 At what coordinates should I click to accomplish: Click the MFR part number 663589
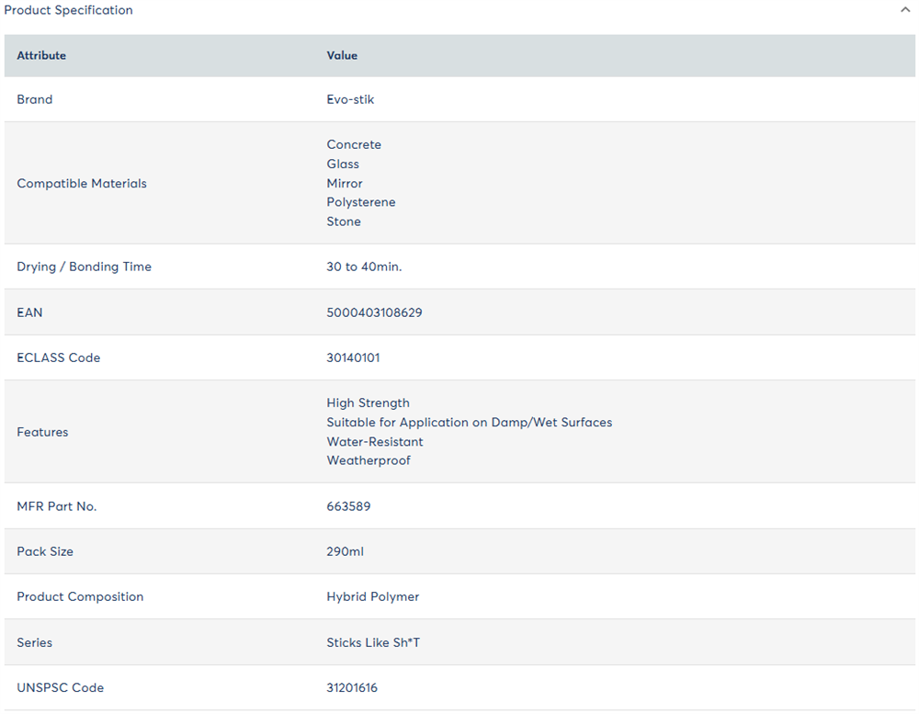click(x=348, y=506)
